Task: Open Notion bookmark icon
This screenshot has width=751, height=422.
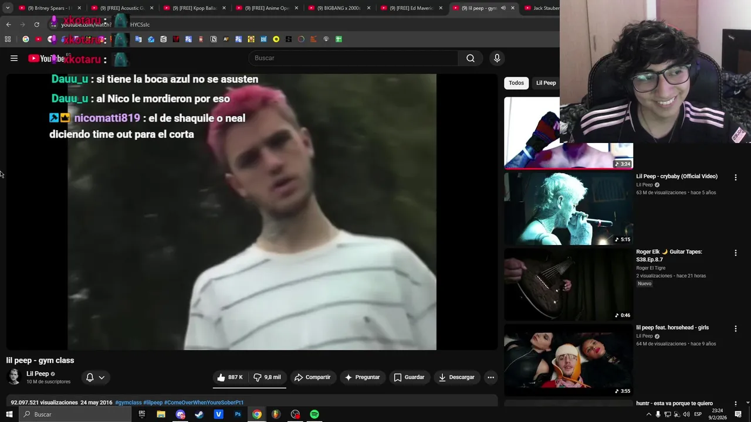Action: point(214,39)
